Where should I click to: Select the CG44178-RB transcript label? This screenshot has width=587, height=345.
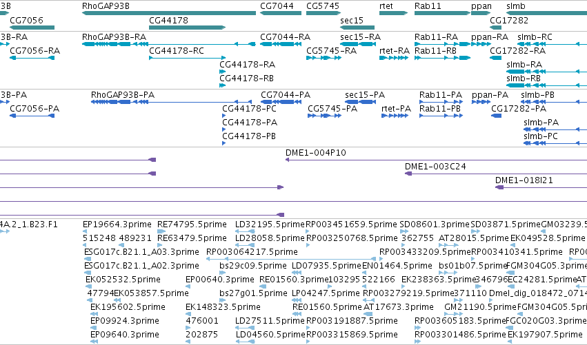click(x=246, y=78)
